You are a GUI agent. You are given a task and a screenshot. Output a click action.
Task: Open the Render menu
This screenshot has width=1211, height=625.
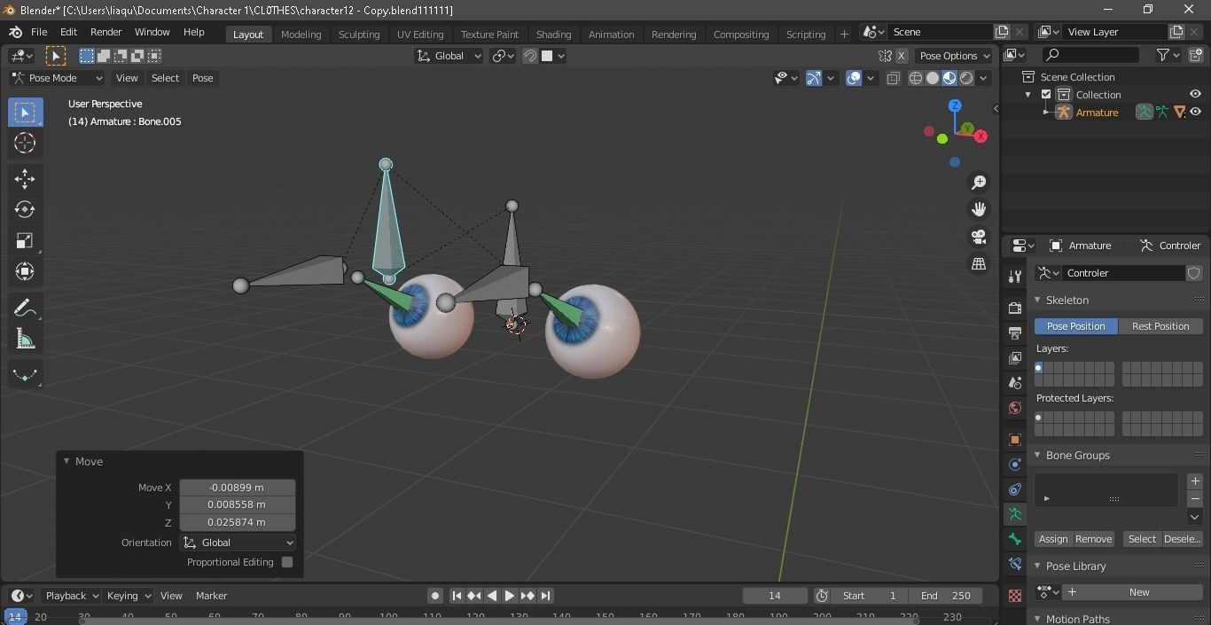click(x=105, y=32)
